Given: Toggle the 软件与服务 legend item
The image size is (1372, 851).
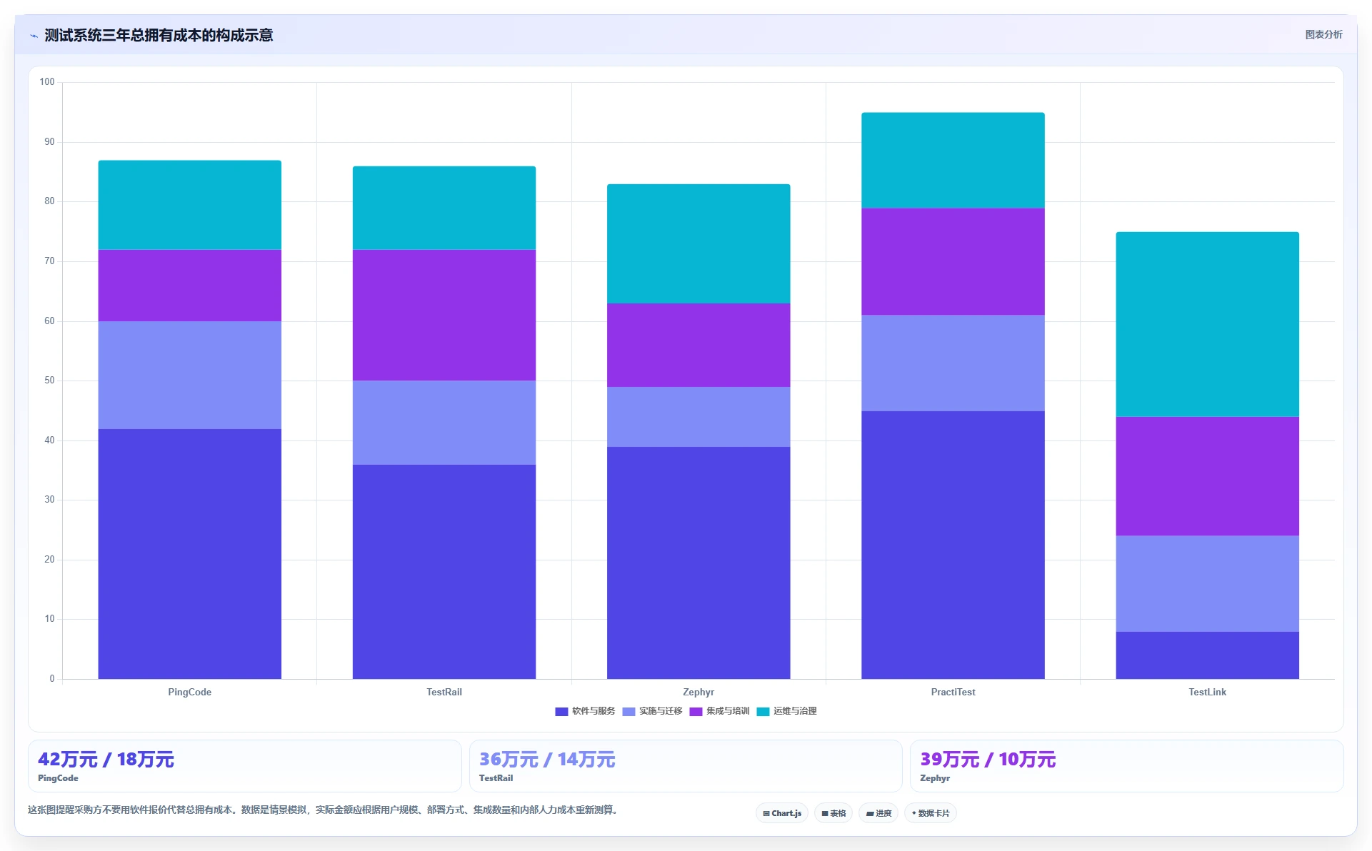Looking at the screenshot, I should [x=585, y=711].
